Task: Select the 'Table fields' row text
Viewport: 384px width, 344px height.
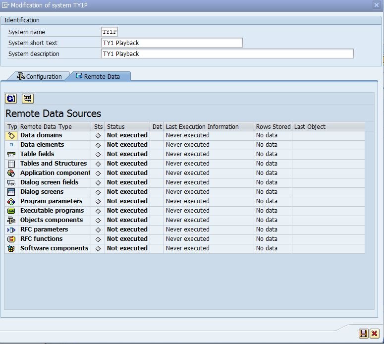Action: point(37,154)
